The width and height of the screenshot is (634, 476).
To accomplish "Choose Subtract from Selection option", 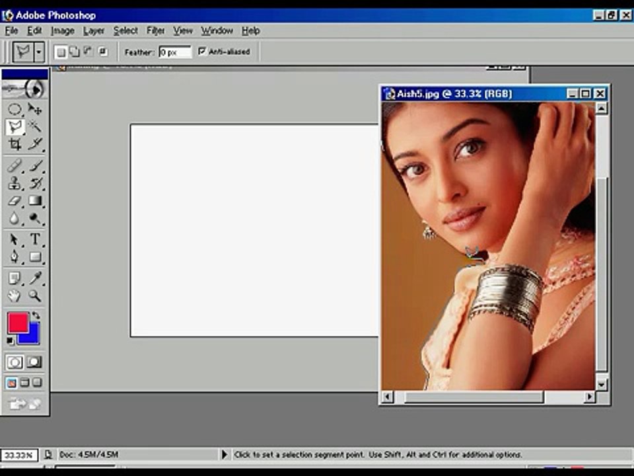I will 88,52.
